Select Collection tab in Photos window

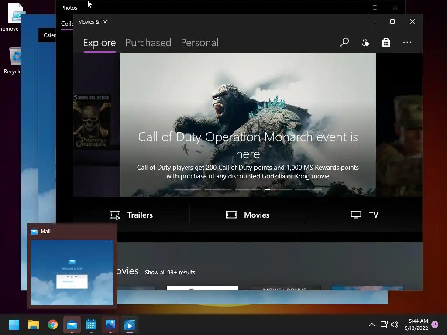click(67, 24)
